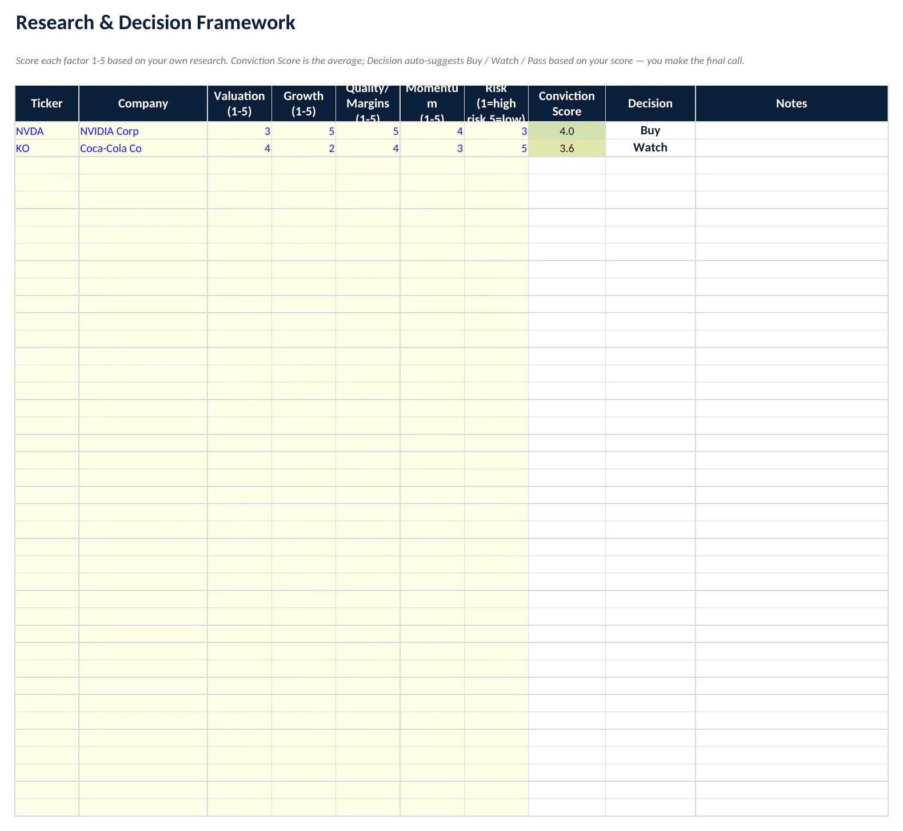
Task: Select the Decision column header
Action: coord(650,103)
